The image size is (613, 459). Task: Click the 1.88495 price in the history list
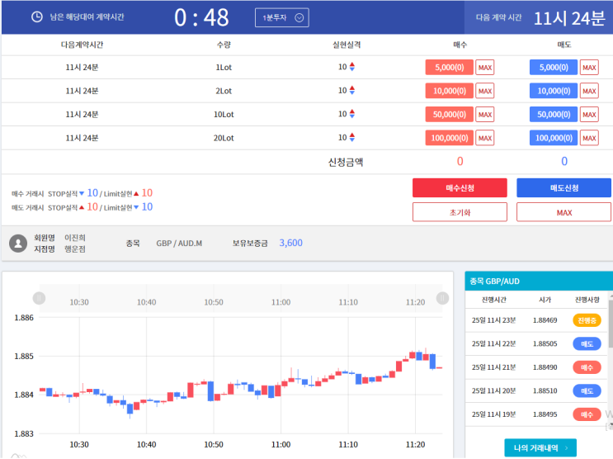click(x=545, y=414)
